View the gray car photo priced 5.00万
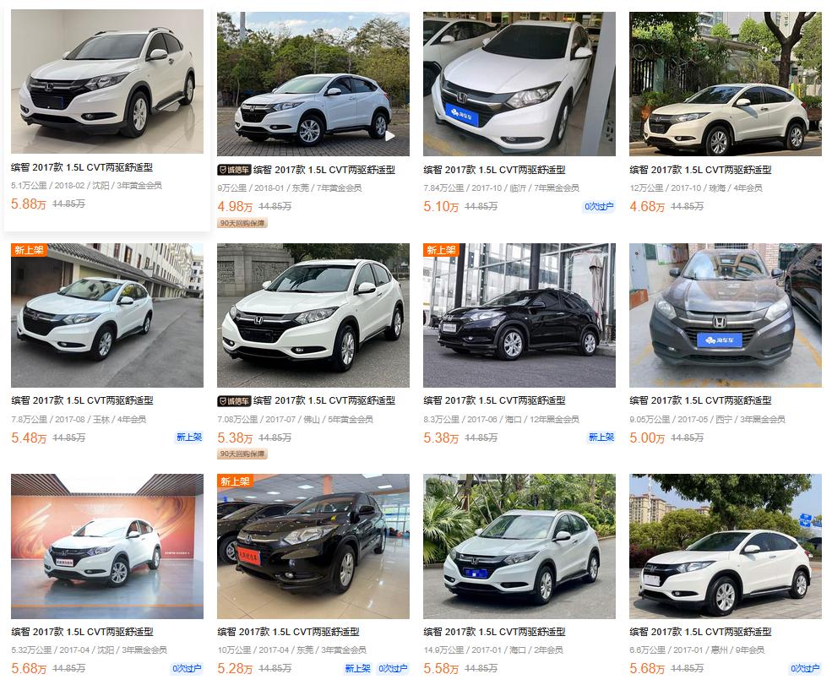 click(x=726, y=316)
